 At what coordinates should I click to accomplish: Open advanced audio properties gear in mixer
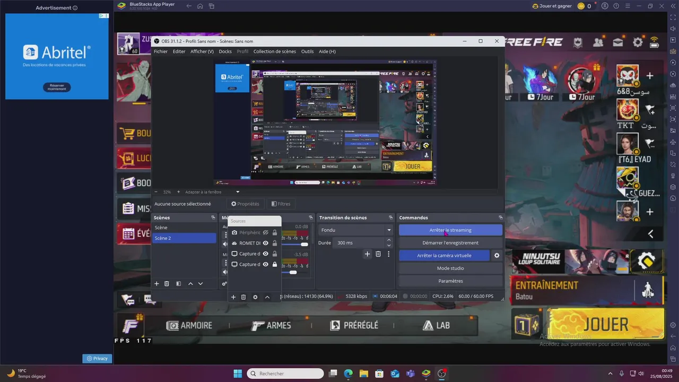pos(224,284)
